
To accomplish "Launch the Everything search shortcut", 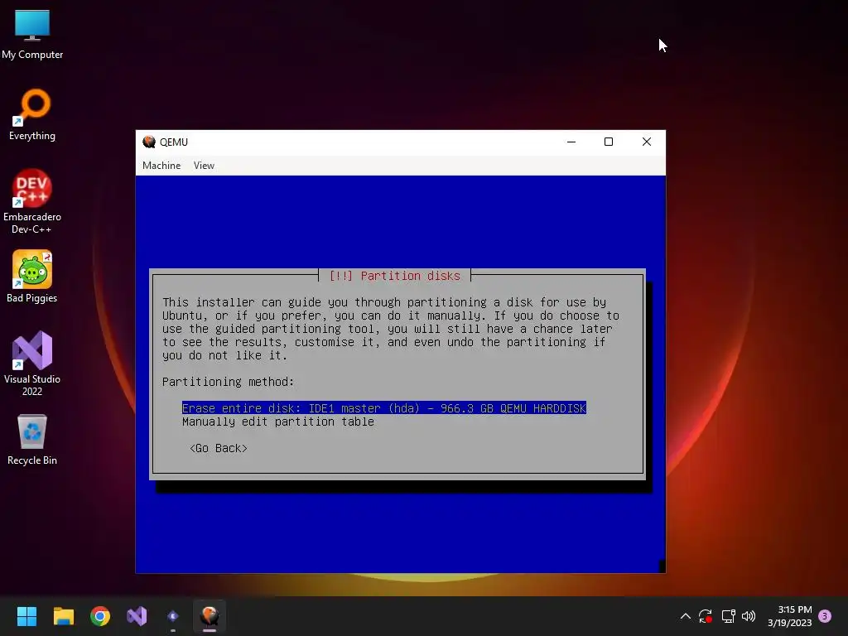I will (32, 114).
